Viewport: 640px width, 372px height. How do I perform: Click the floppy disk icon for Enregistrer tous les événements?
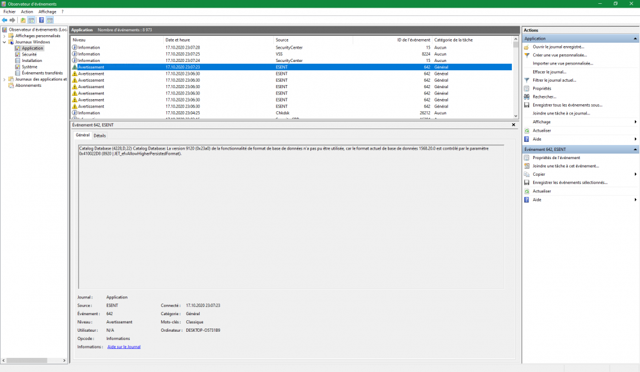527,105
